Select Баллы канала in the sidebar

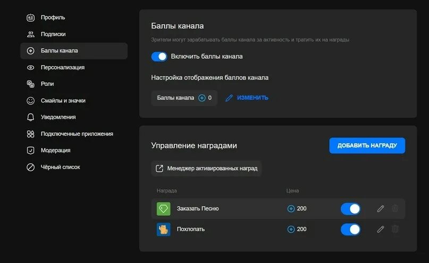74,51
